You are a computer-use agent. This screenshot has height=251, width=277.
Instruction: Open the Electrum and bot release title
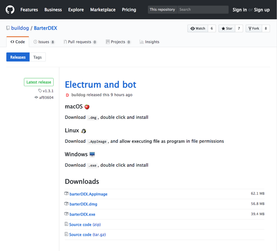coord(100,85)
